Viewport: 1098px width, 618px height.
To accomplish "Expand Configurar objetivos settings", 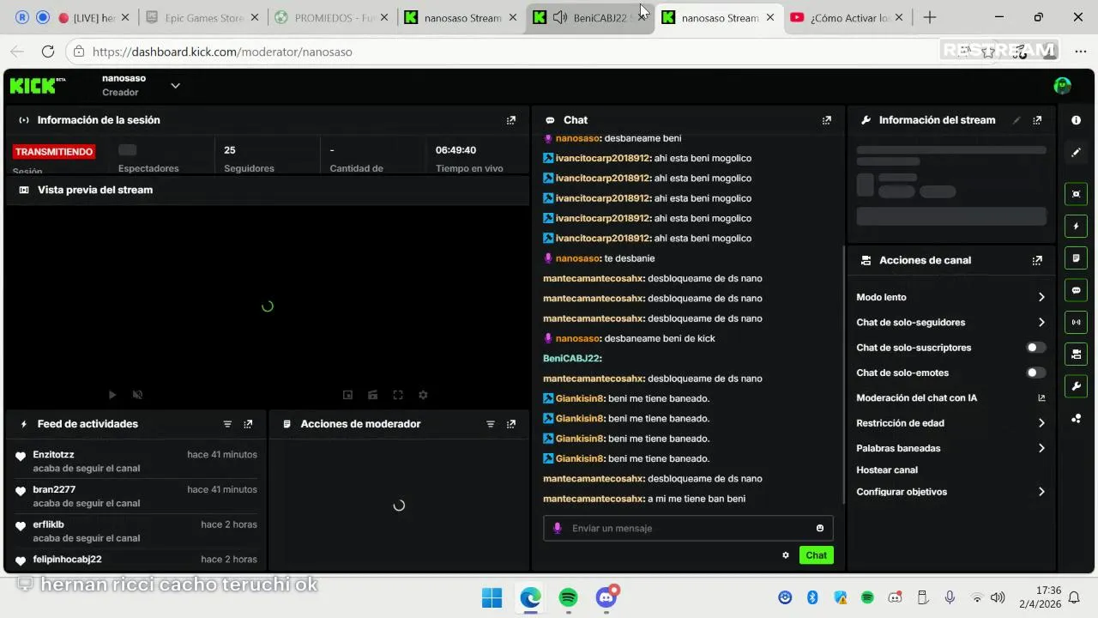I will 950,492.
